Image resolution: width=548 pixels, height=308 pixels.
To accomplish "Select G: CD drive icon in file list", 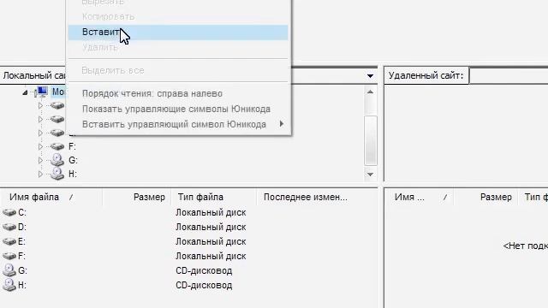I will 9,270.
